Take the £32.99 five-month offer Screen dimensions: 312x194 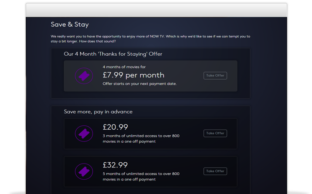pos(215,171)
